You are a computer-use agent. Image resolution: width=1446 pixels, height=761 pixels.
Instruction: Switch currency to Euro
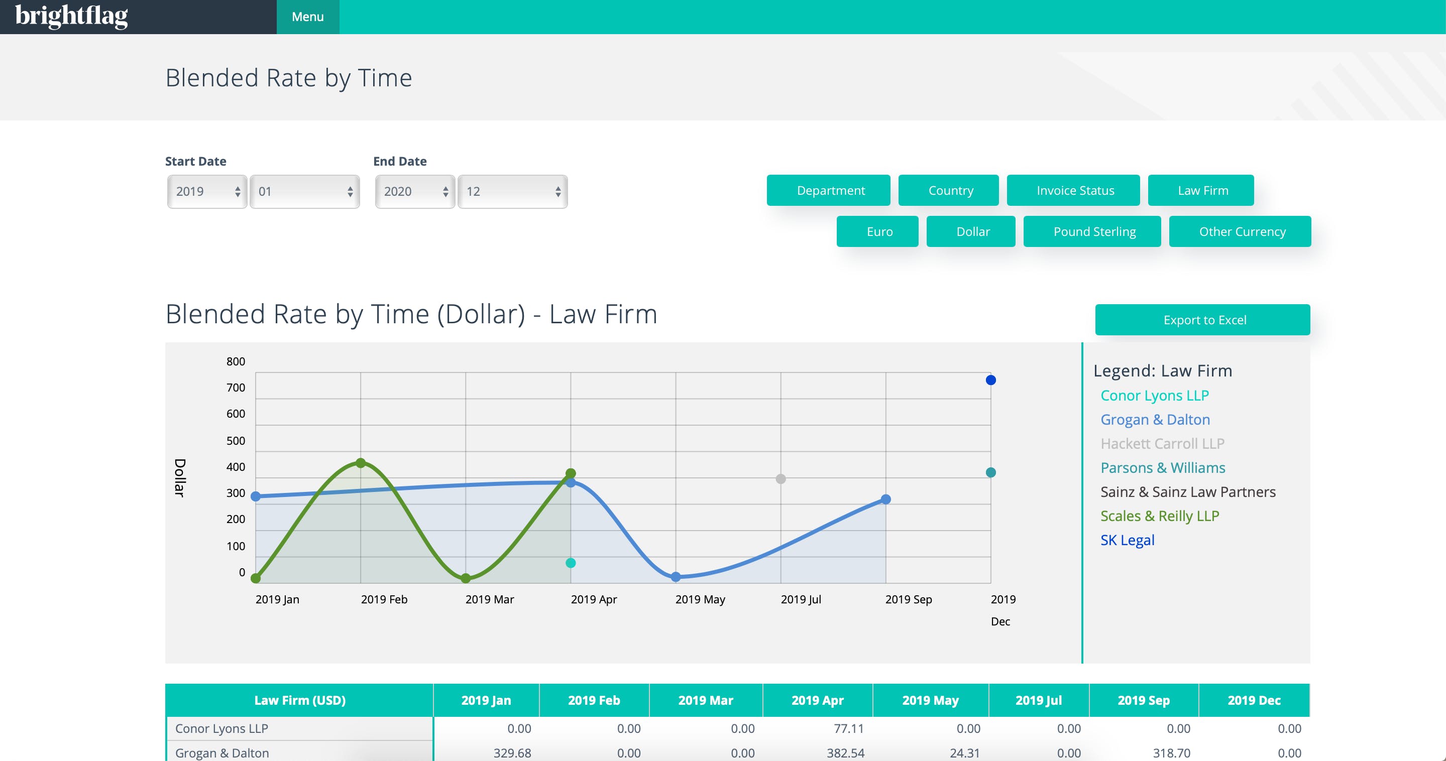[877, 231]
